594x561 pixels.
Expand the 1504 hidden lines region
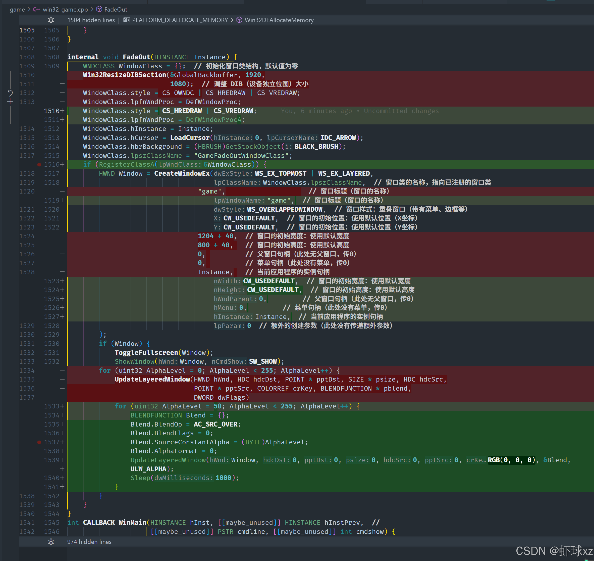click(x=51, y=20)
